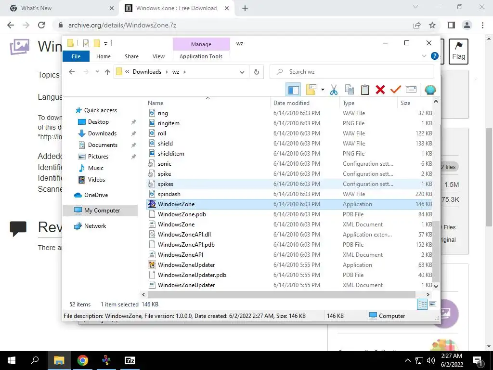The width and height of the screenshot is (493, 370).
Task: Open Downloads in navigation pane
Action: (102, 133)
